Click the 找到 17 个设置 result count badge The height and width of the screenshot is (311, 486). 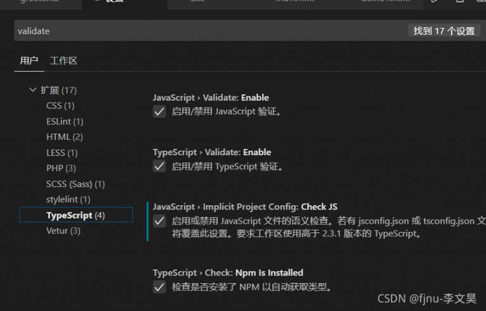444,30
